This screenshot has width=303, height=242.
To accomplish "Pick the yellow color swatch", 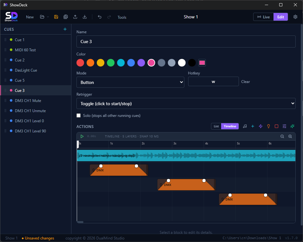I will coord(101,63).
